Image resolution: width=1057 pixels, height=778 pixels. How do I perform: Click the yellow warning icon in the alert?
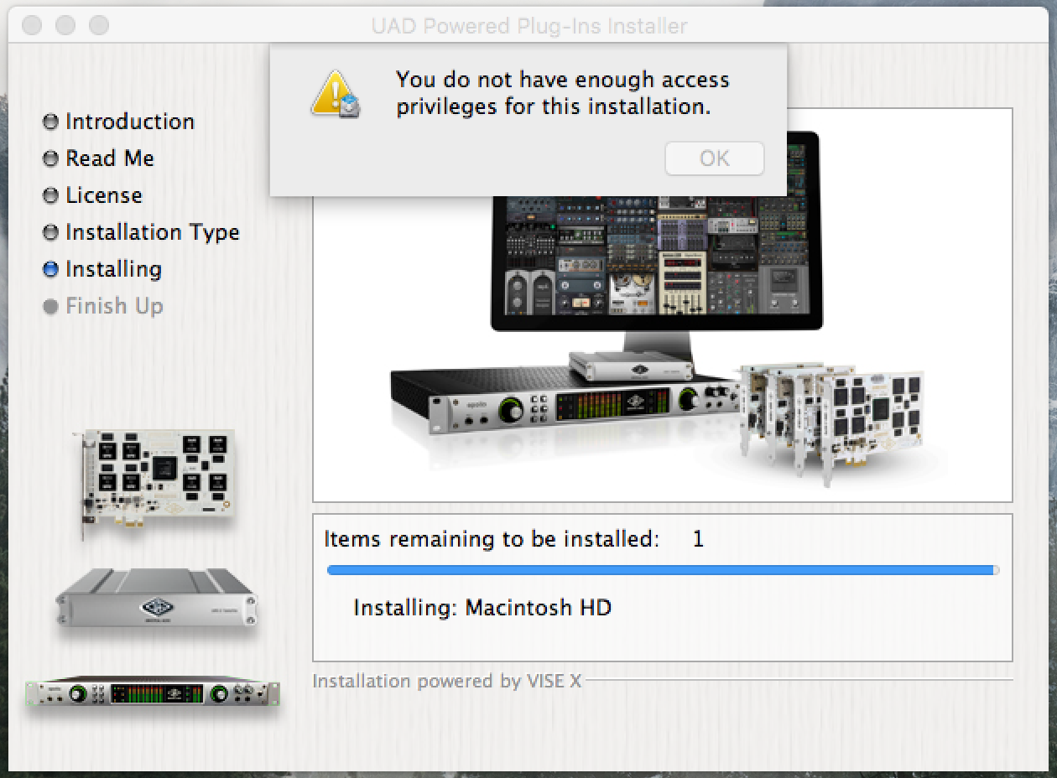(x=336, y=95)
